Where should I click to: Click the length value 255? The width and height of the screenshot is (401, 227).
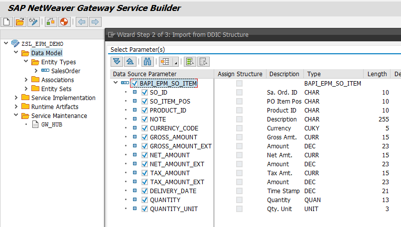(x=384, y=119)
